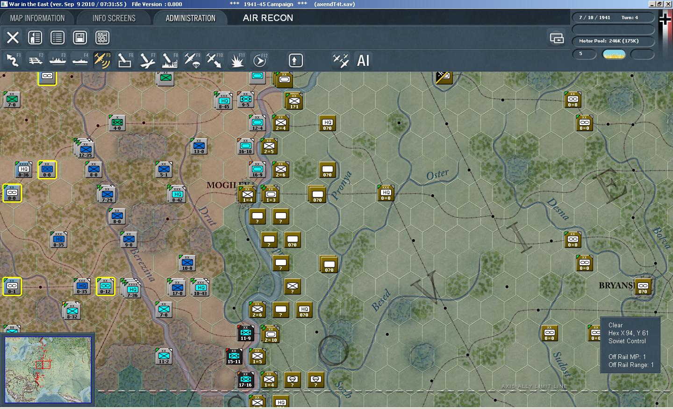Open the Map Information tab

pyautogui.click(x=37, y=18)
